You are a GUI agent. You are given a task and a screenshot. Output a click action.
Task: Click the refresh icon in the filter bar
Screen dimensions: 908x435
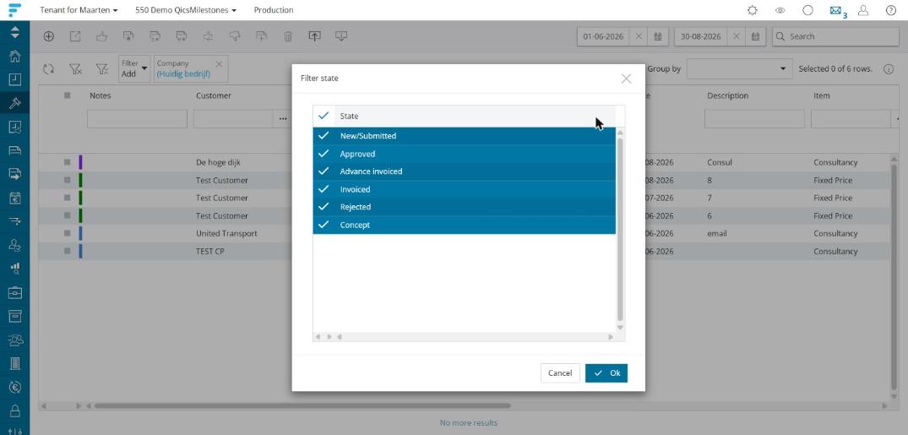point(49,69)
